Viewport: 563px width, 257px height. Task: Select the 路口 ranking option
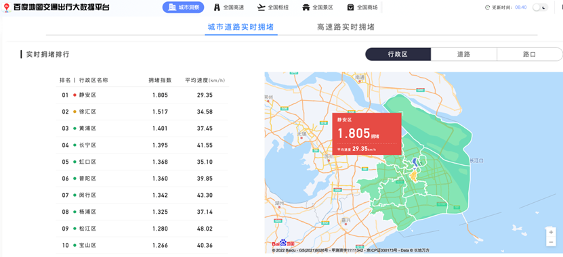(530, 55)
